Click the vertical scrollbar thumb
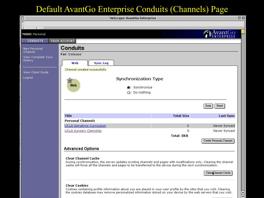 point(243,31)
